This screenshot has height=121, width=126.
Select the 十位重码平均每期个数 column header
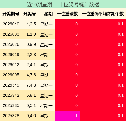coord(103,14)
